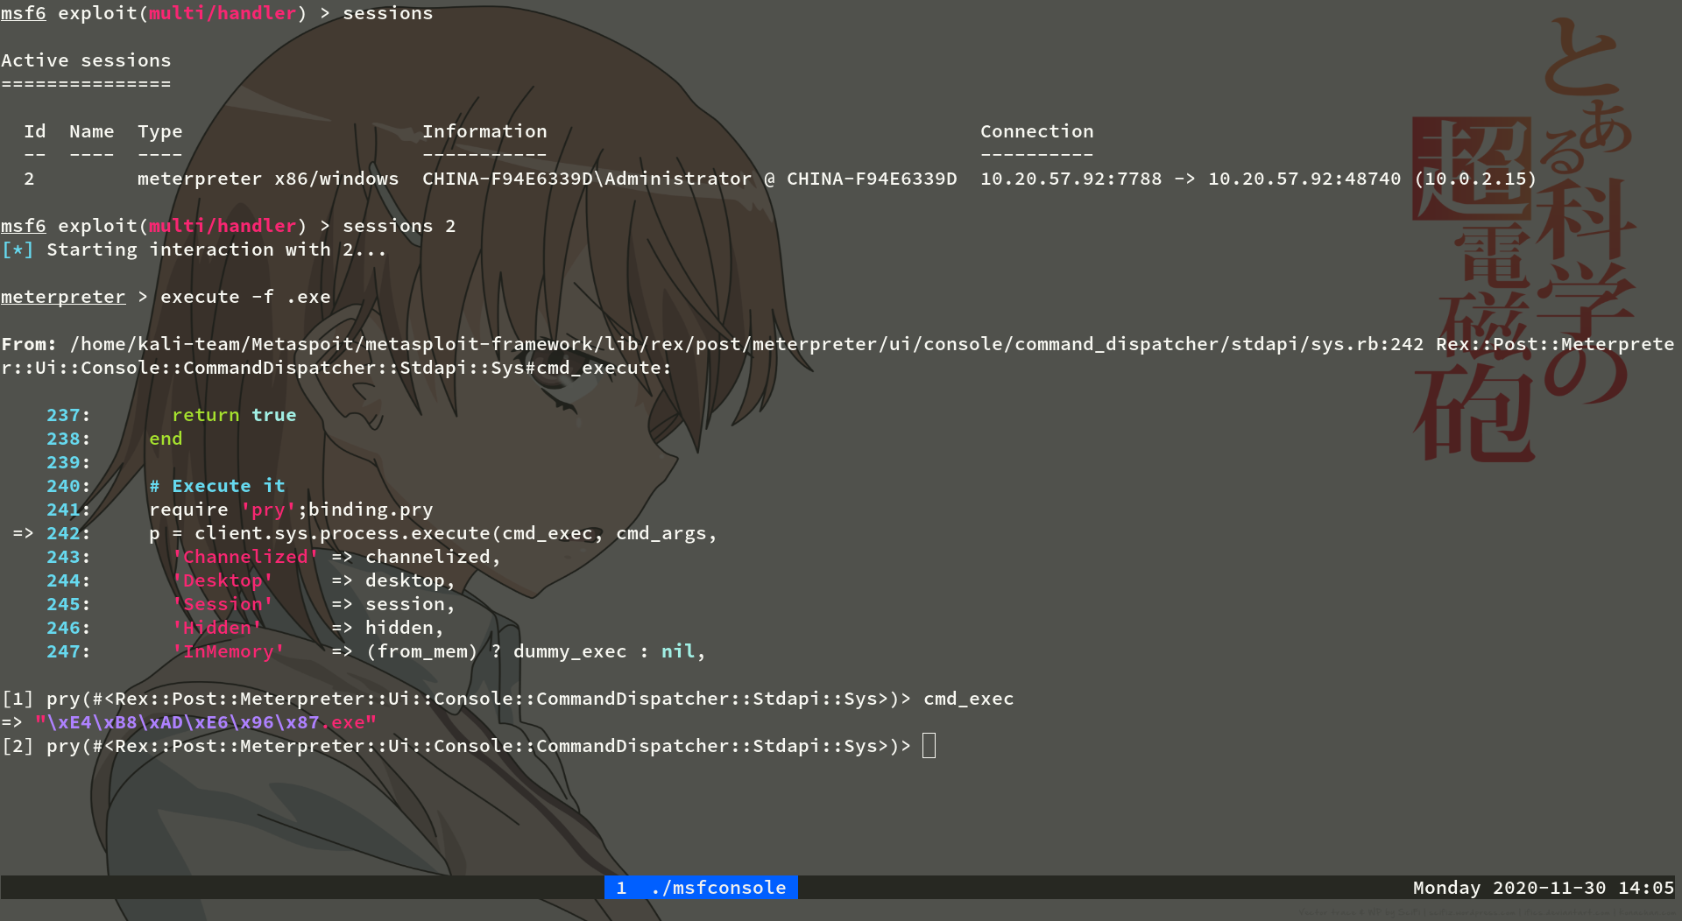The width and height of the screenshot is (1682, 921).
Task: Click the underlined 'meterpreter' prompt
Action: tap(63, 297)
